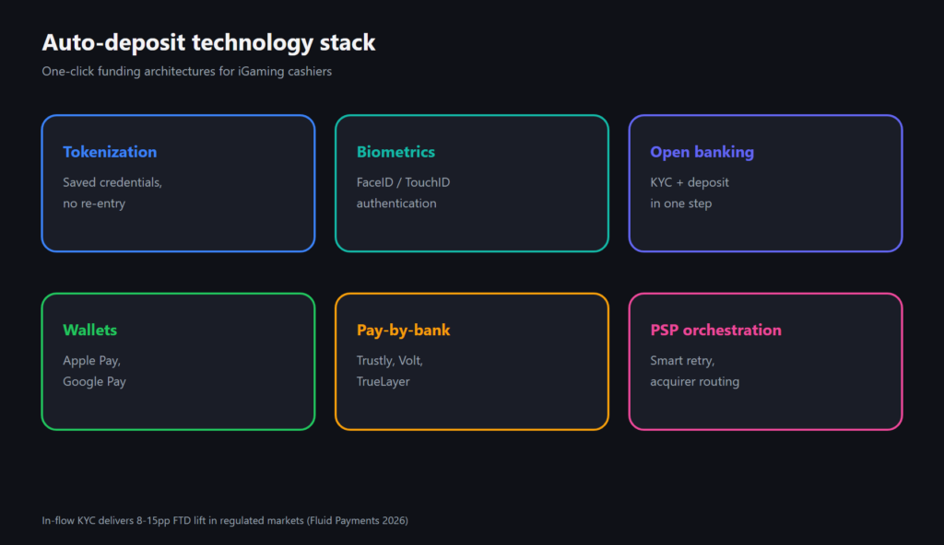Click 'Apple Pay, Google Pay' description

click(x=95, y=371)
